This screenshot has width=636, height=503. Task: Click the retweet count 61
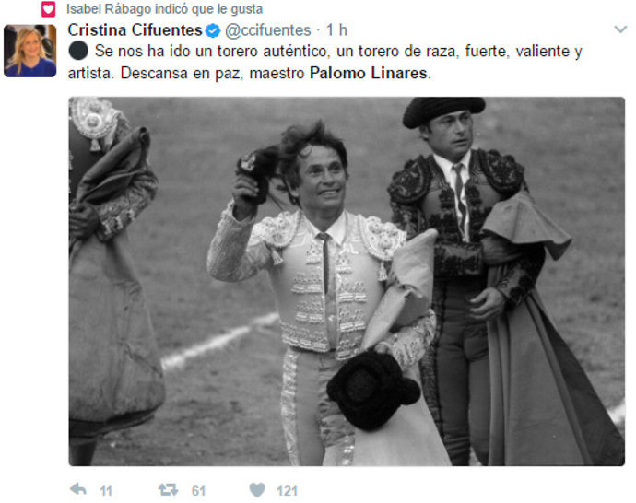(198, 491)
